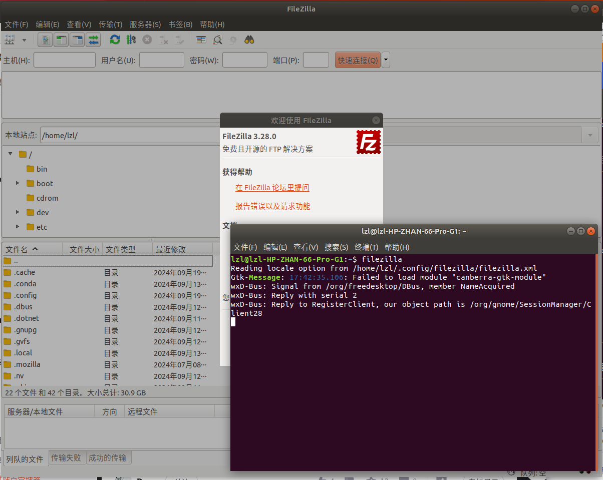Open the Site Manager dropdown arrow
Image resolution: width=603 pixels, height=480 pixels.
[23, 40]
